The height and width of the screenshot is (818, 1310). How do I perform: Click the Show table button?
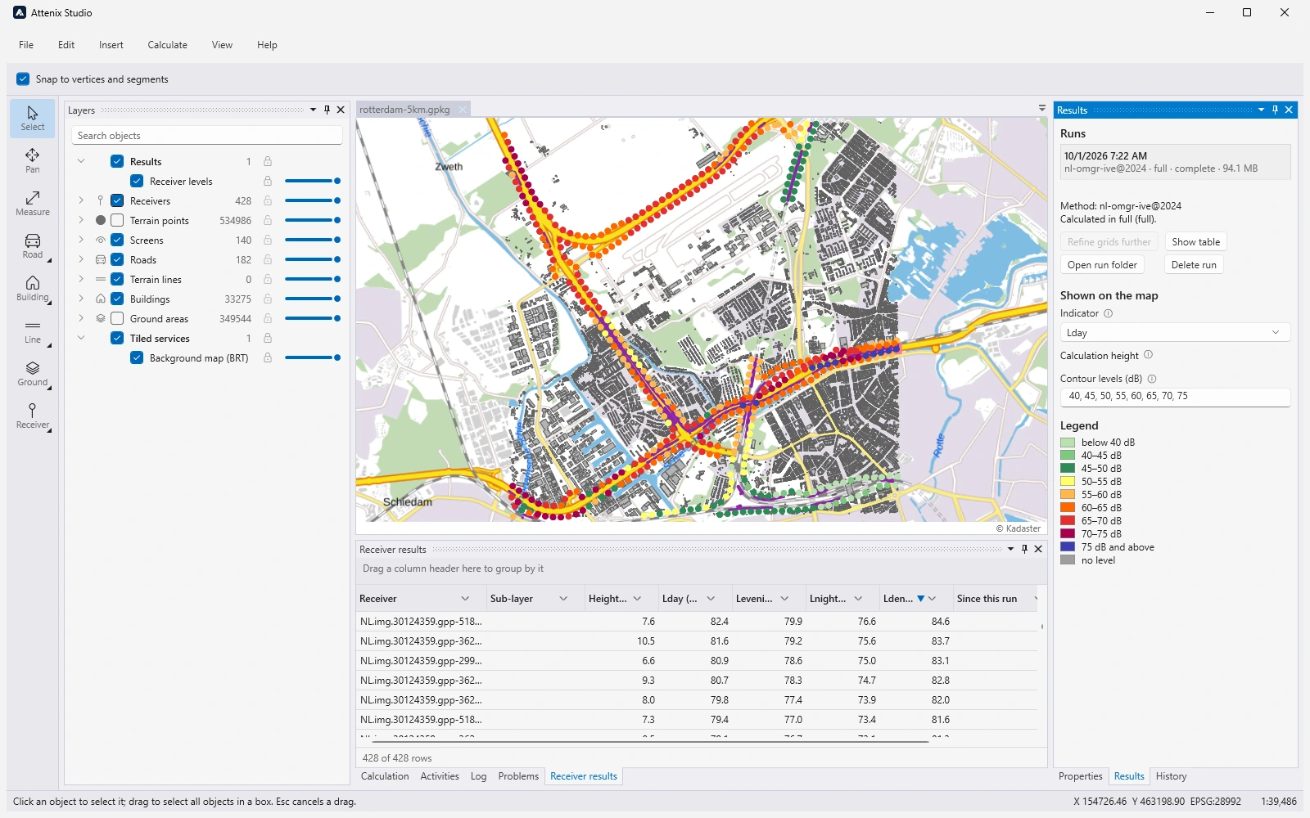(1195, 241)
